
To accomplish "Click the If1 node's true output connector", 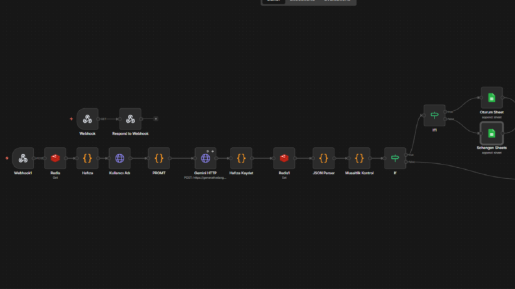I will pyautogui.click(x=446, y=111).
